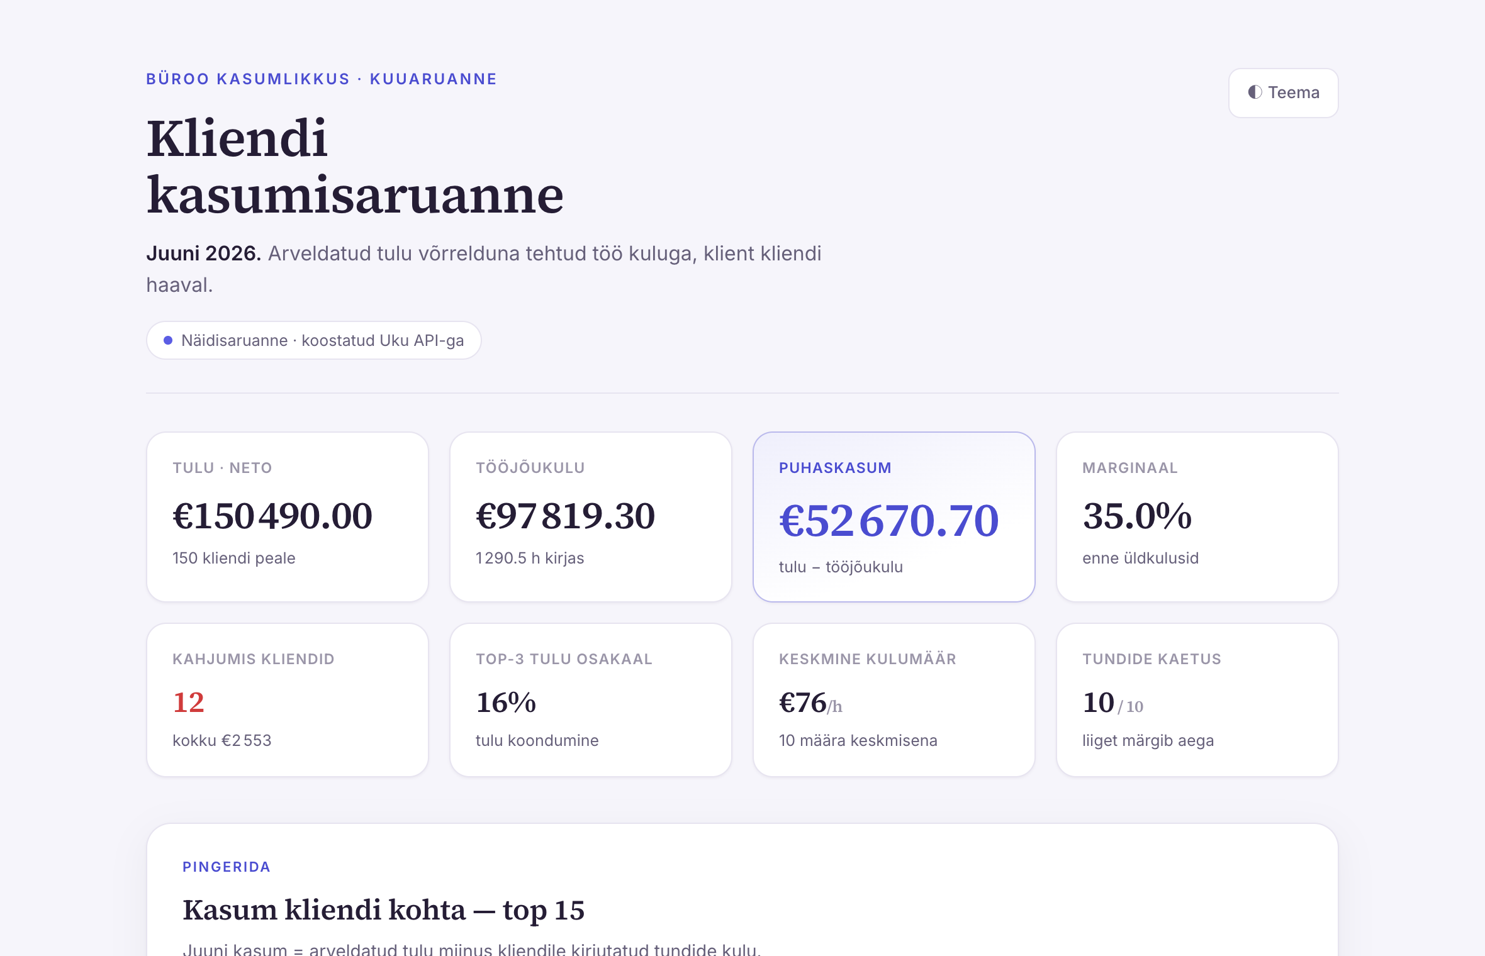Click the 'kokku €2 553' subtext

pos(222,740)
